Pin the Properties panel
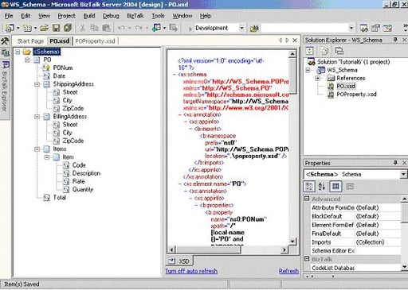 pyautogui.click(x=395, y=163)
